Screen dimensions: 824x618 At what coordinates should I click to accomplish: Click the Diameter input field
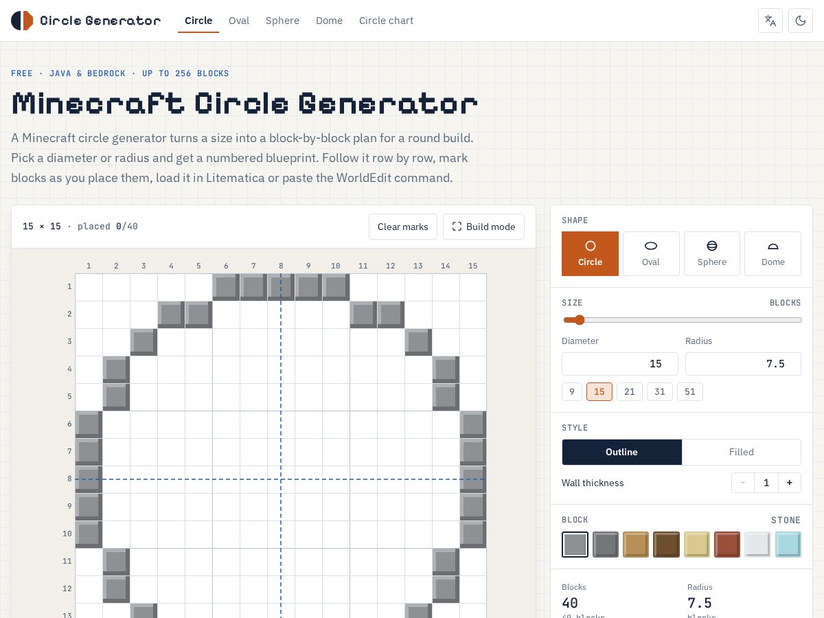click(620, 364)
